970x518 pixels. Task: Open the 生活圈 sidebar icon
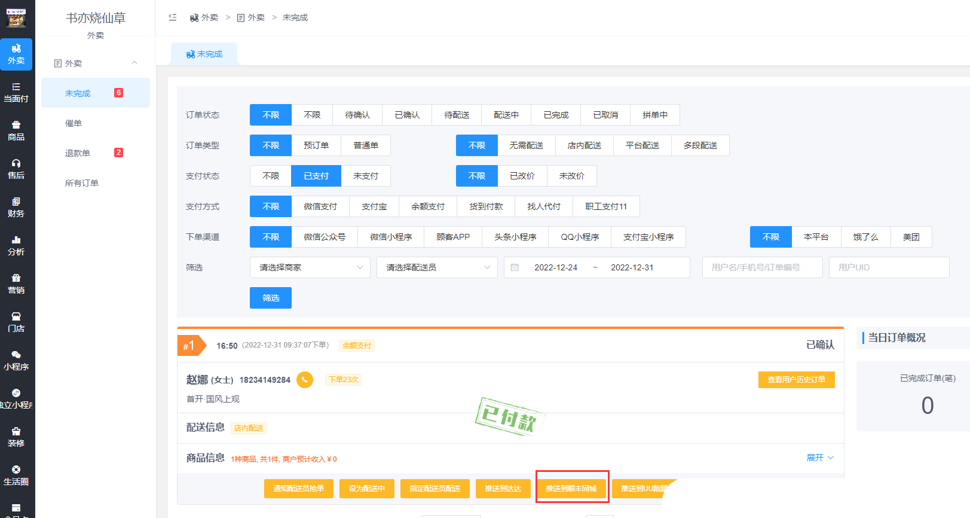(x=16, y=476)
